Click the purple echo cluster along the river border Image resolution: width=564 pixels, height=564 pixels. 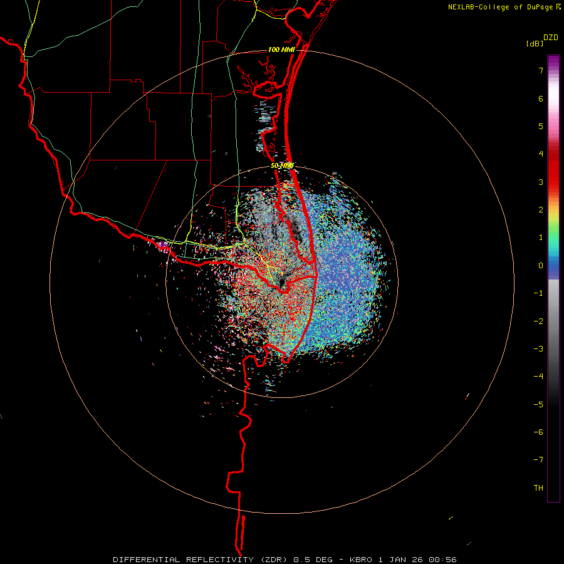tap(163, 244)
